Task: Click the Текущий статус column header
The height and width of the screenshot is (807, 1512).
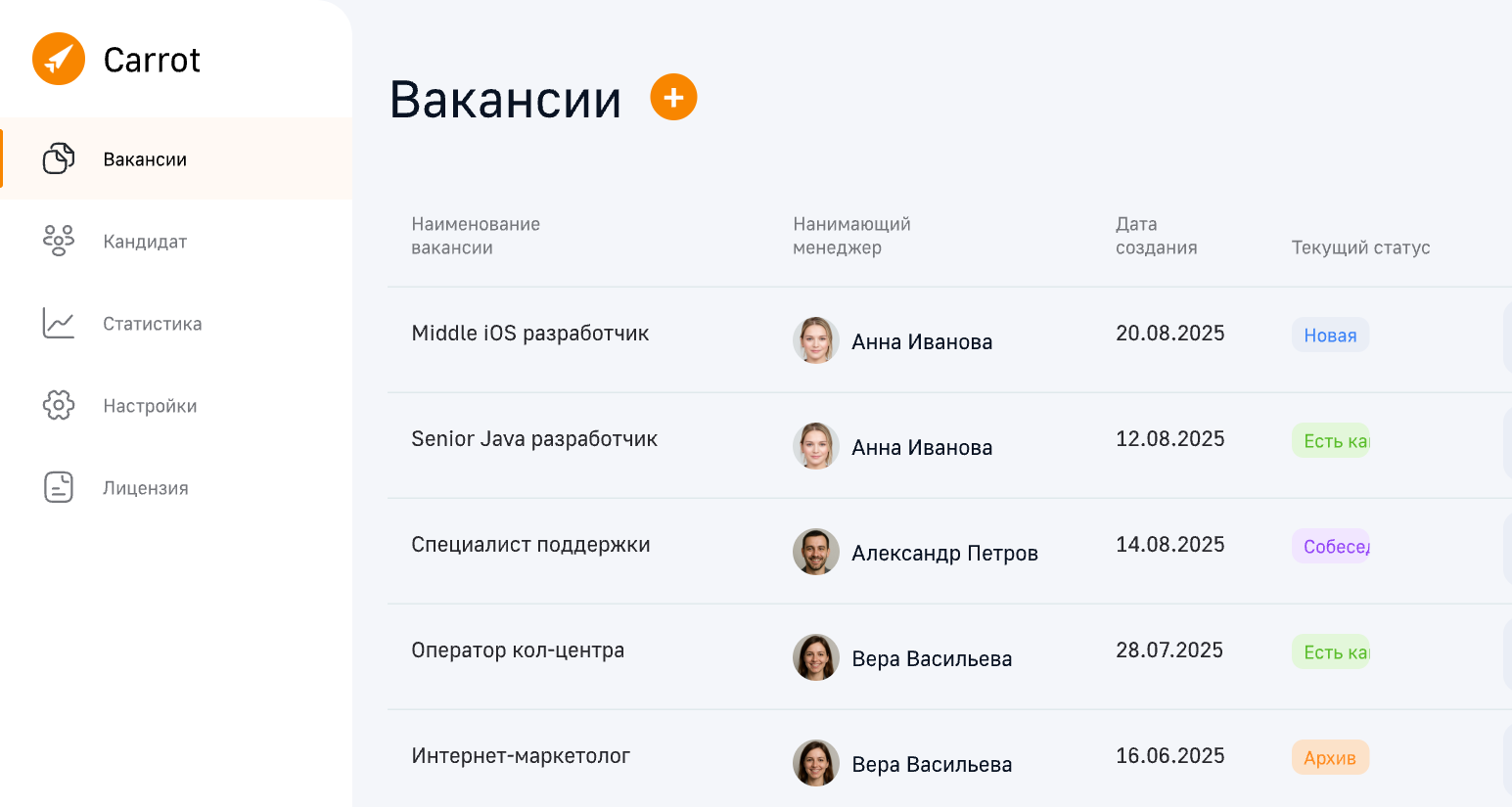Action: click(1360, 247)
